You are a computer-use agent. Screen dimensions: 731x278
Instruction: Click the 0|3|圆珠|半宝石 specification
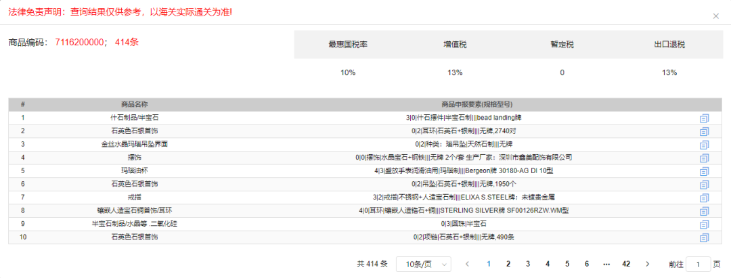point(464,224)
